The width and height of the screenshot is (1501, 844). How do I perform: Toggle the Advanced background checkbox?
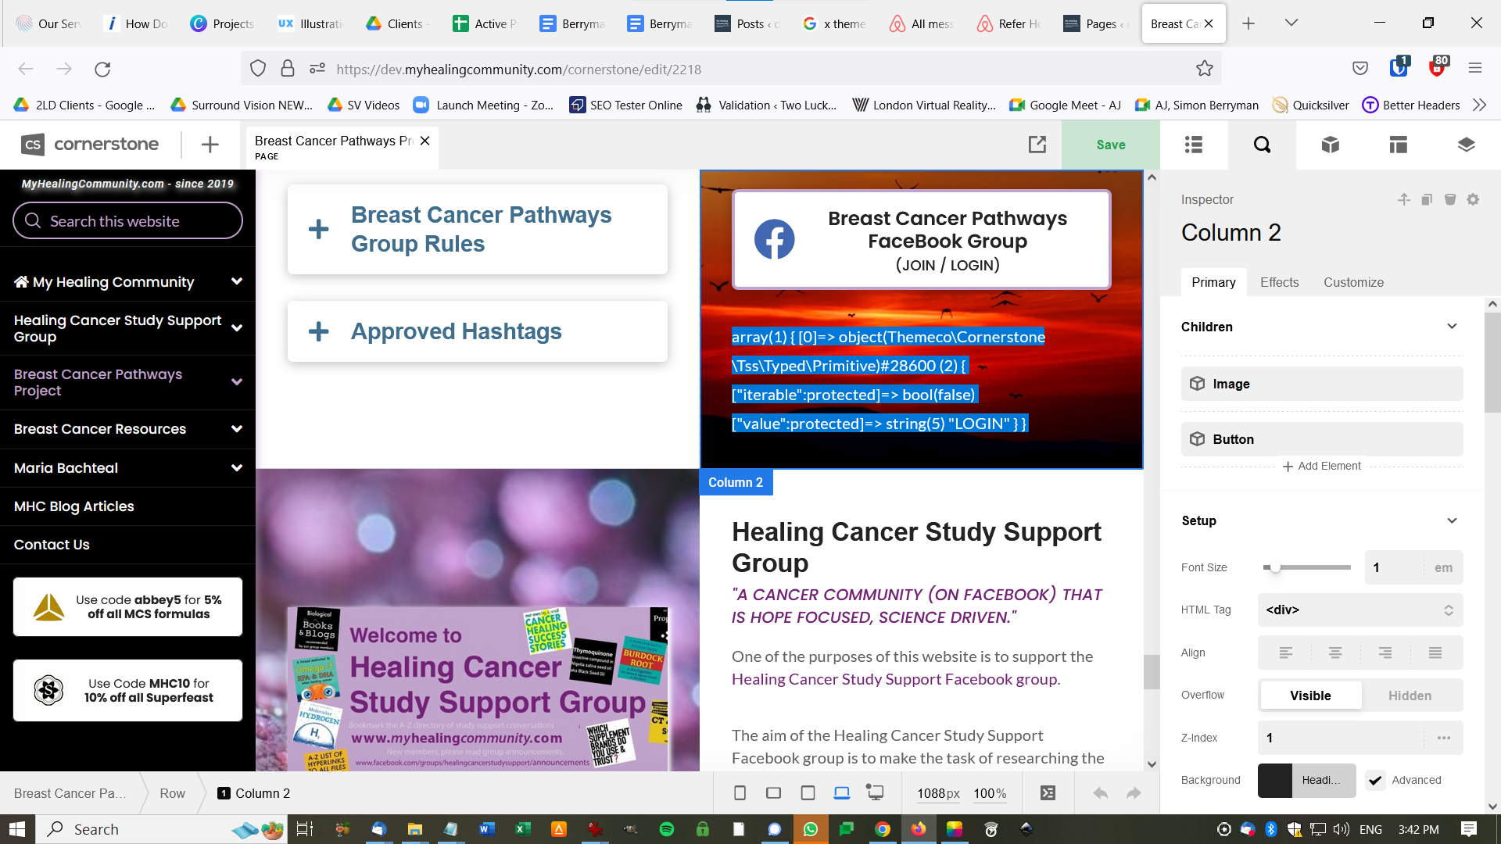[x=1375, y=780]
